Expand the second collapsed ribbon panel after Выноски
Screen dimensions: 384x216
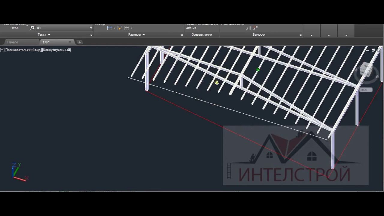coord(329,35)
